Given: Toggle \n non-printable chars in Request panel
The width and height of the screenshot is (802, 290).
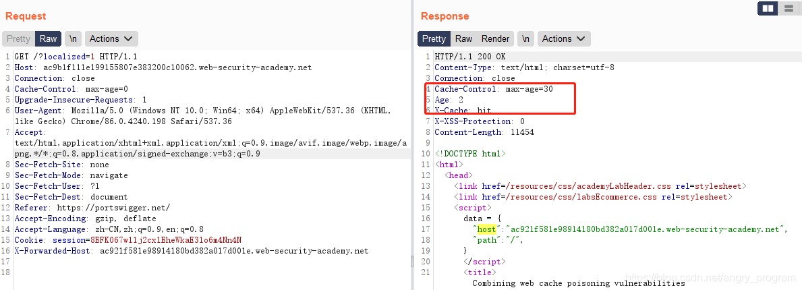Looking at the screenshot, I should coord(73,39).
